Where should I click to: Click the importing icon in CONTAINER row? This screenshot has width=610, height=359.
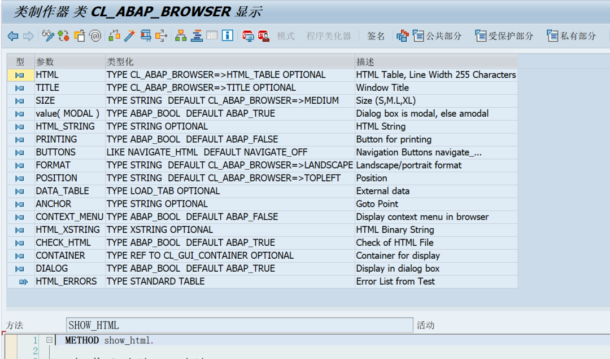coord(19,256)
